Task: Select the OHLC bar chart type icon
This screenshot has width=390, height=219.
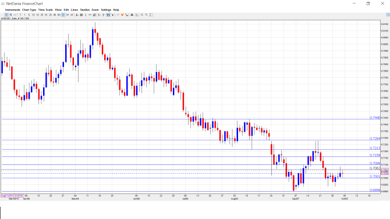Action: tap(10, 15)
